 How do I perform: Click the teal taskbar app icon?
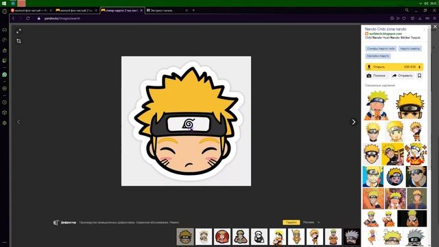click(x=13, y=3)
